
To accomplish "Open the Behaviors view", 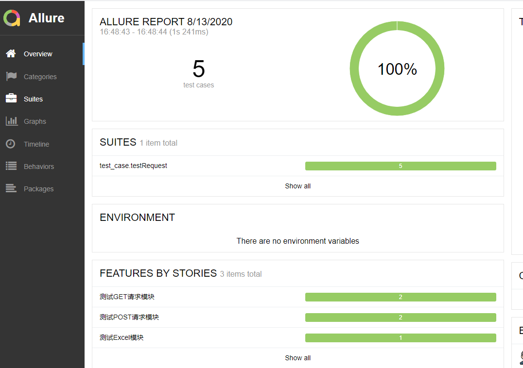I will click(x=42, y=166).
